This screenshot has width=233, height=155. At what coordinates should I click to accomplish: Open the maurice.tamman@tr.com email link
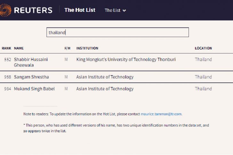161,114
